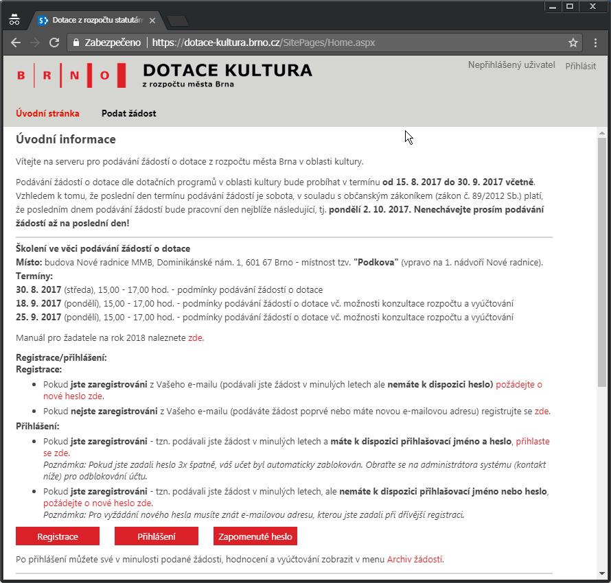Click the 'přihlaste se zde' link
This screenshot has height=583, width=611.
tap(297, 447)
